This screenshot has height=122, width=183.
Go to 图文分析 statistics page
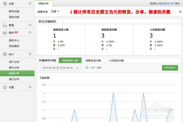14,68
